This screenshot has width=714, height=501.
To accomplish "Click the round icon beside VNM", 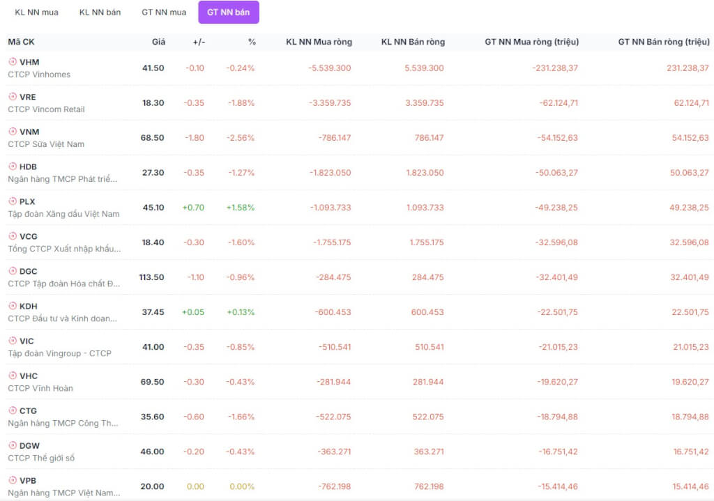I will pos(13,132).
